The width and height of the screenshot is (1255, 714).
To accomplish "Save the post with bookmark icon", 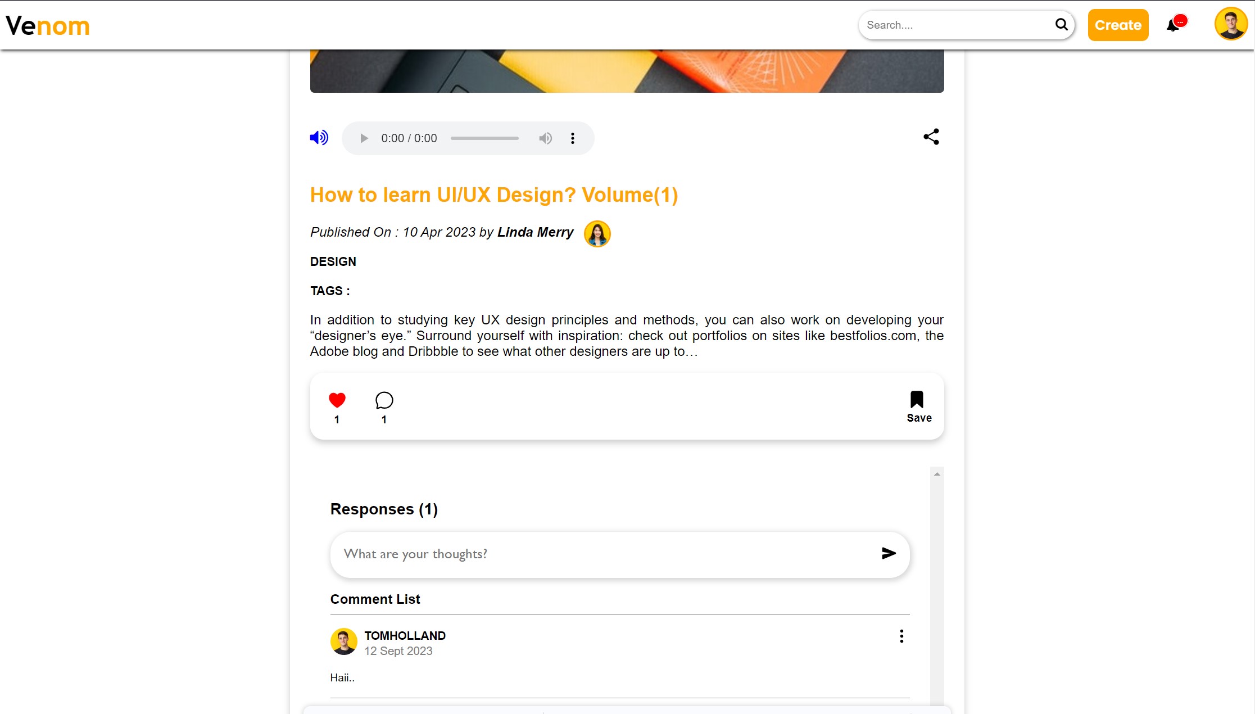I will pos(917,399).
